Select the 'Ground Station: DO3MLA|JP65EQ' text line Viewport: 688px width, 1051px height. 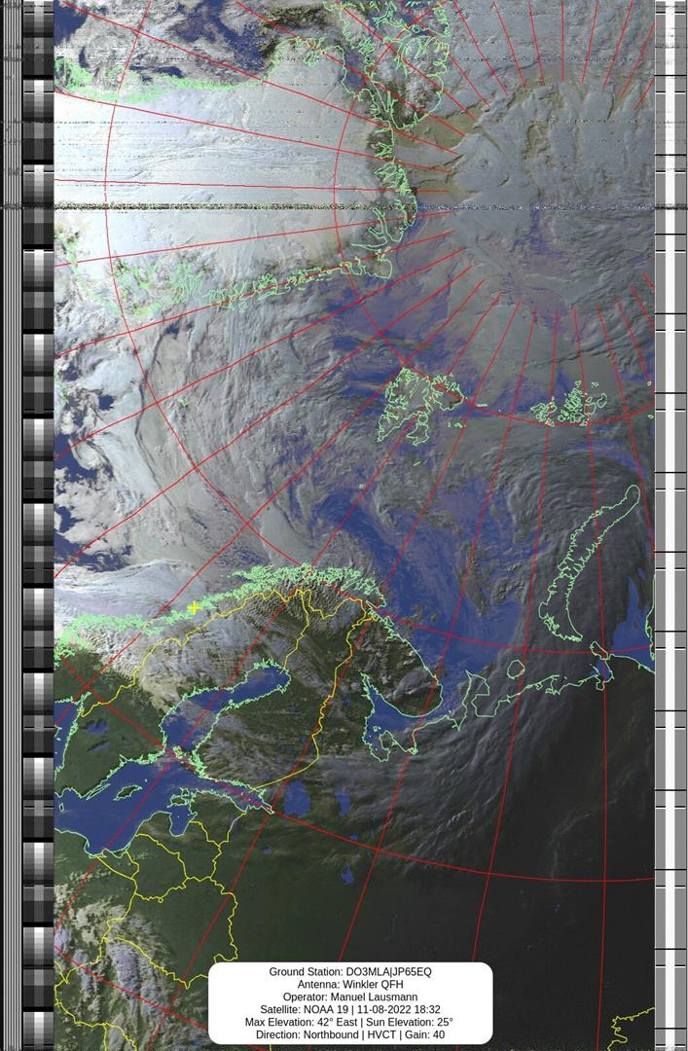coord(350,971)
